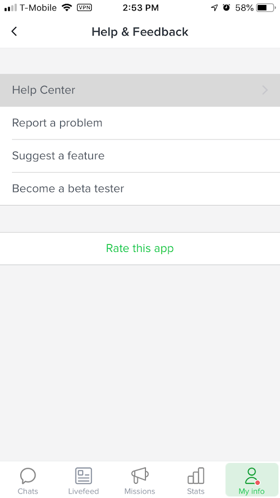This screenshot has height=498, width=280.
Task: Open Become a beta tester
Action: click(140, 189)
